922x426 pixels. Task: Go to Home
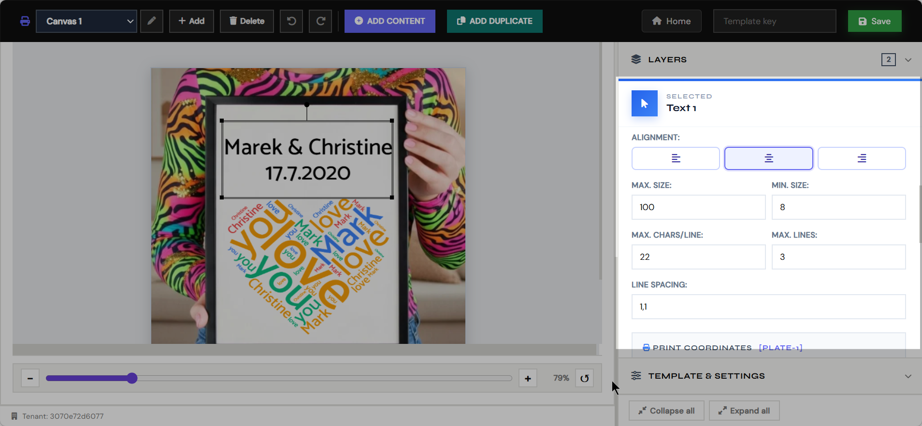672,21
